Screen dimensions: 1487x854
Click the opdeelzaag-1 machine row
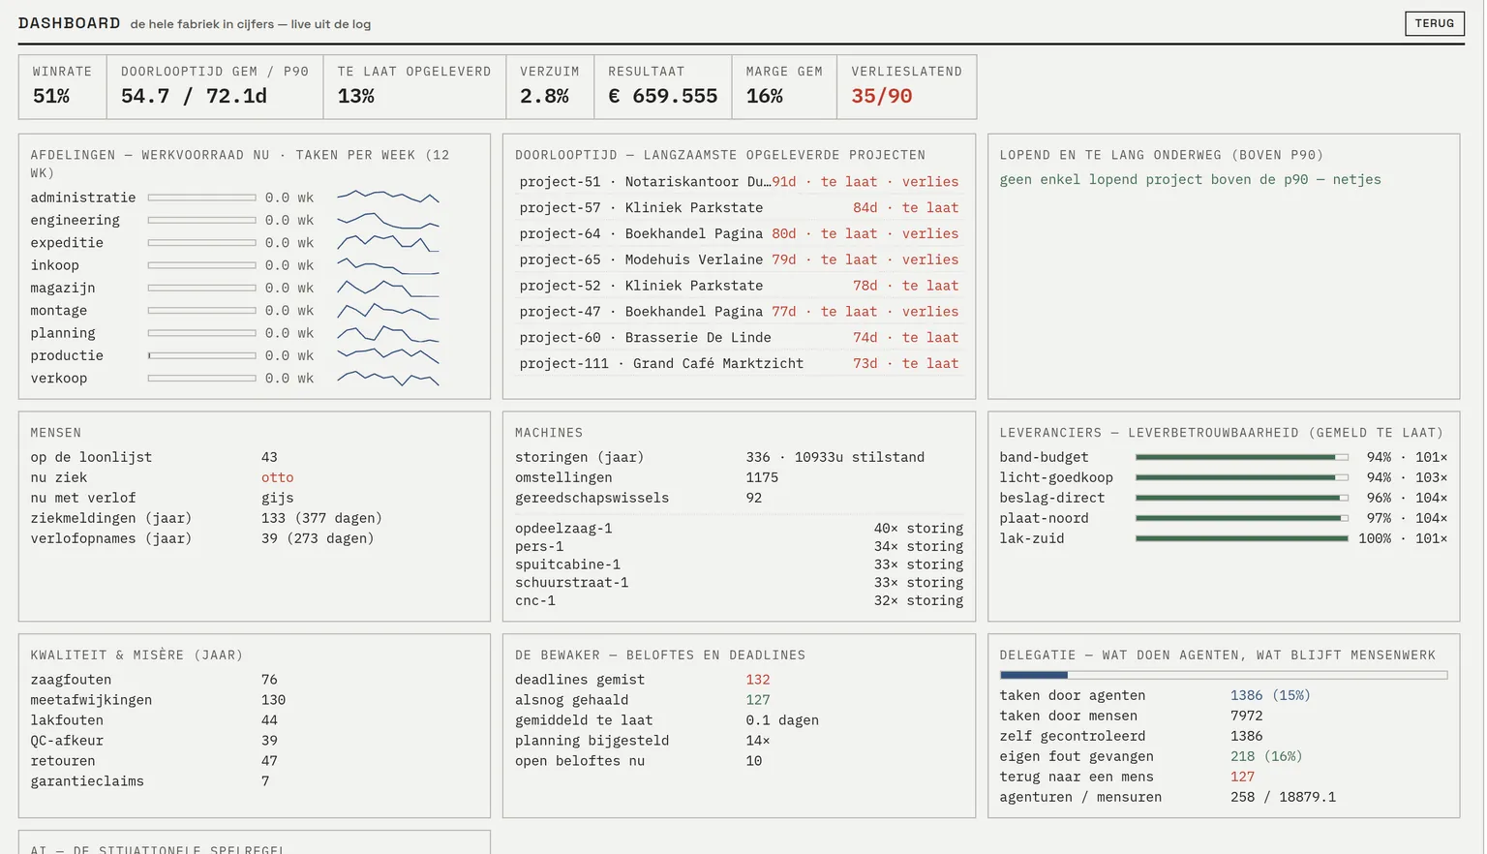click(739, 529)
